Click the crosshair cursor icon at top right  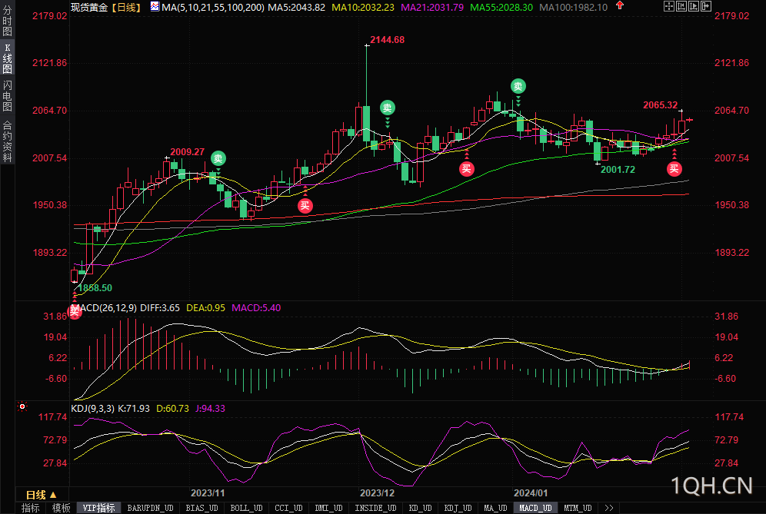[669, 6]
